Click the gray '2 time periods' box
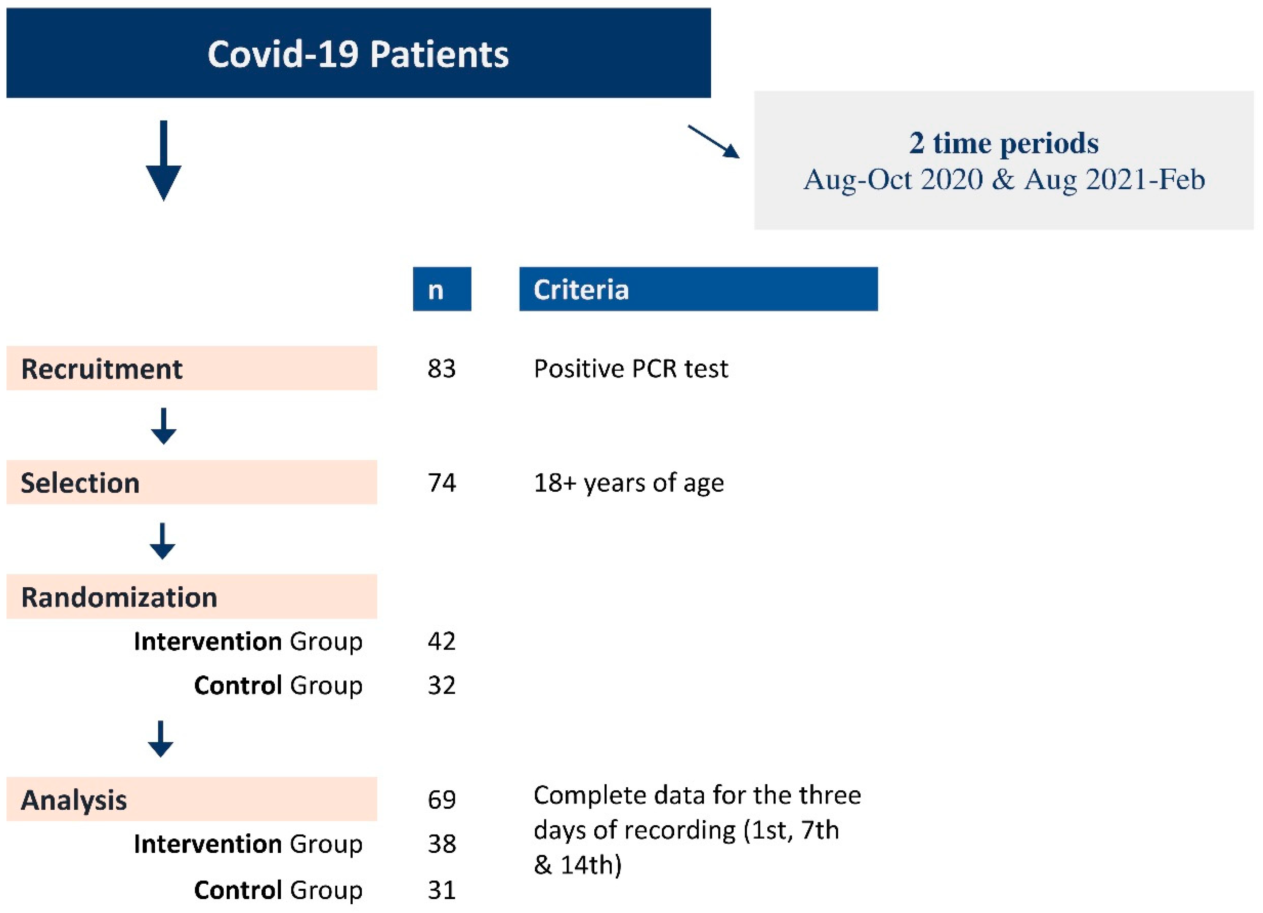Image resolution: width=1263 pixels, height=913 pixels. (1003, 160)
